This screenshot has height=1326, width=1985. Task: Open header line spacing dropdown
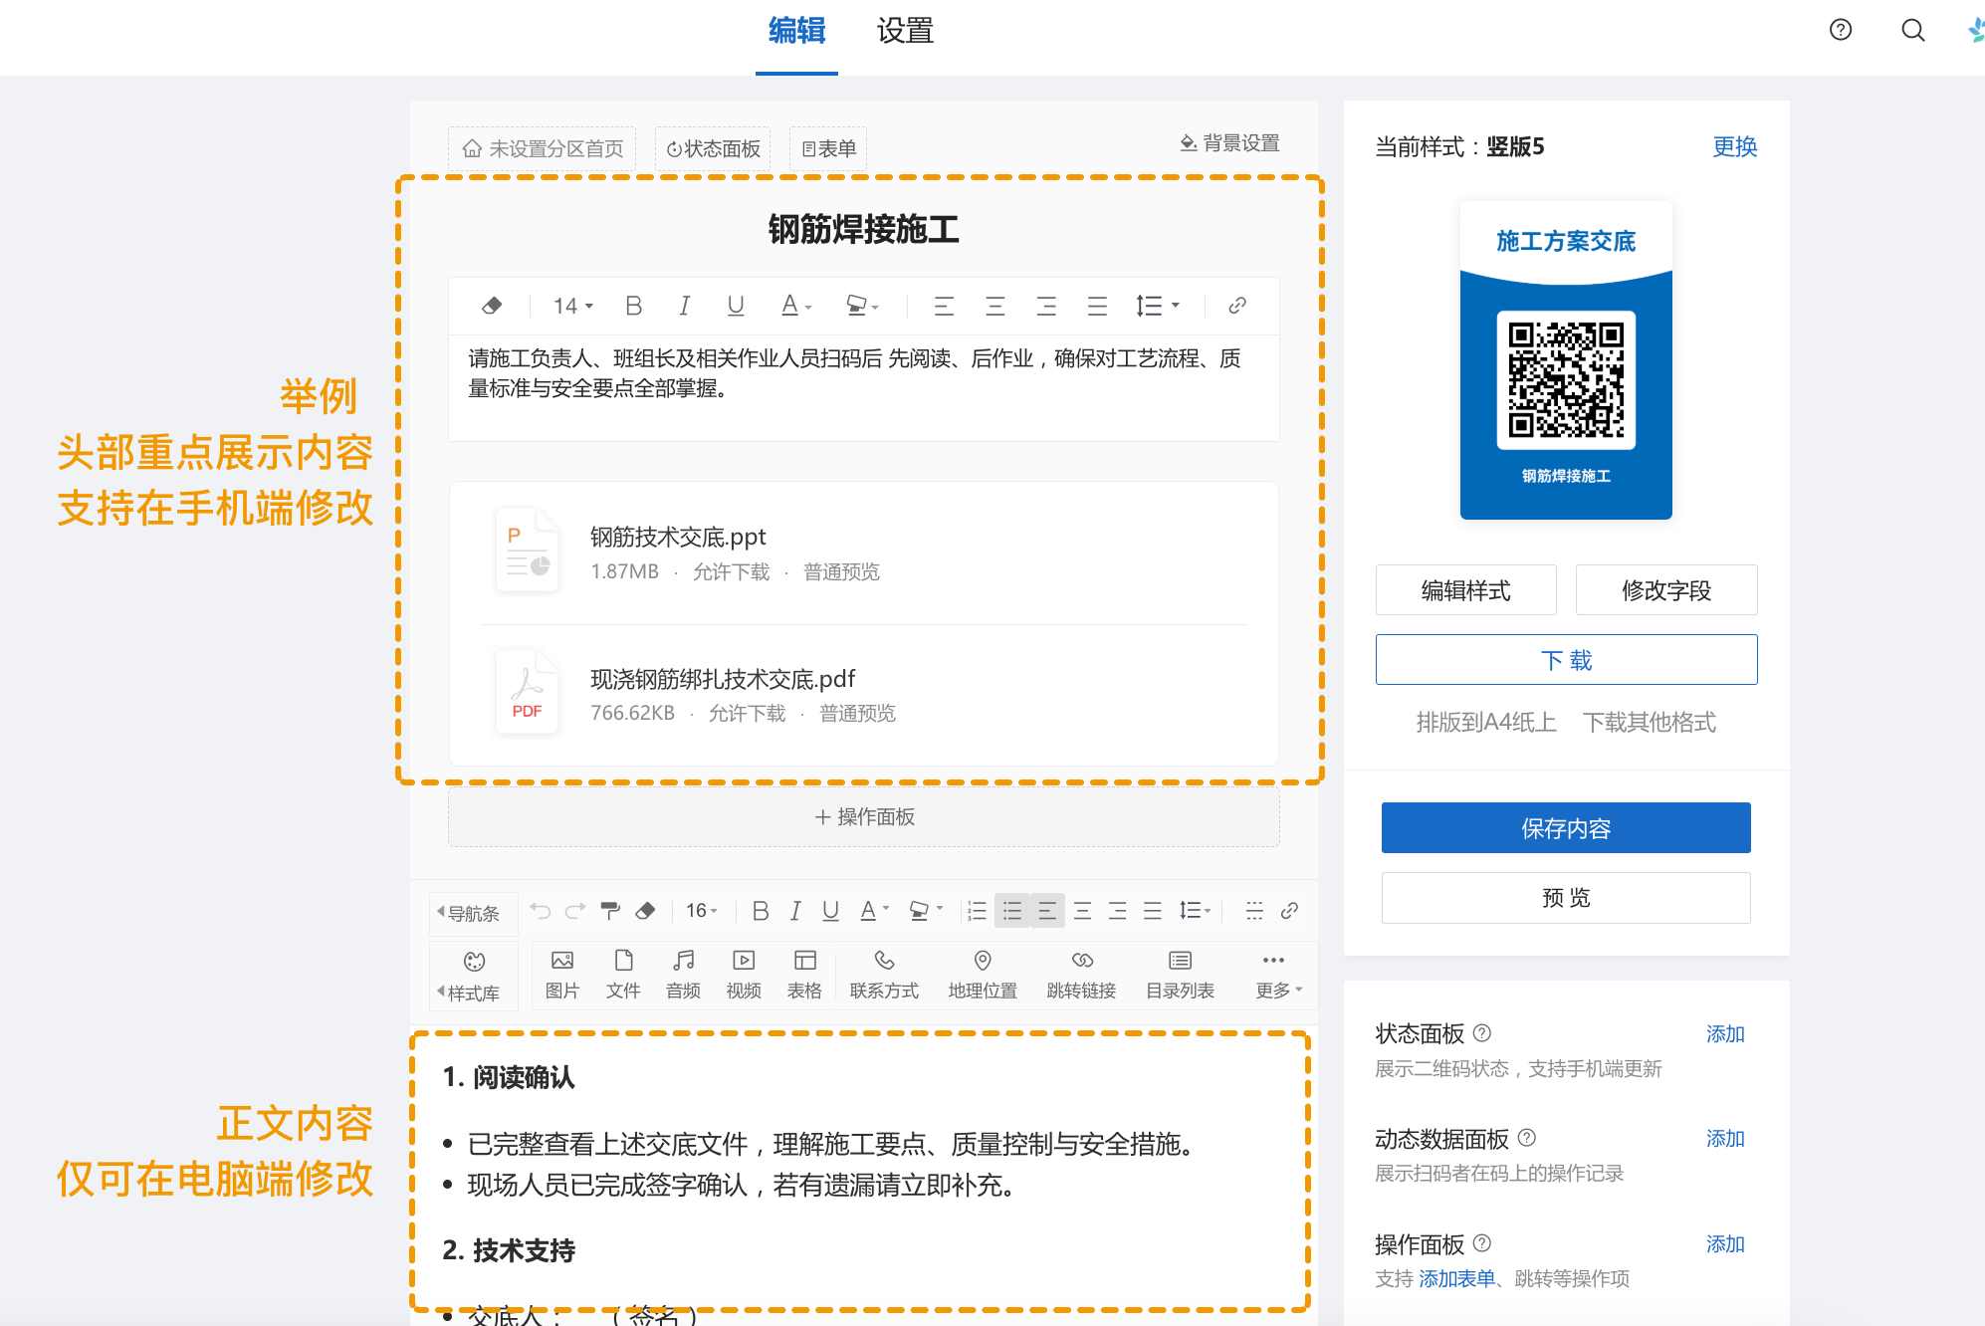pos(1158,306)
